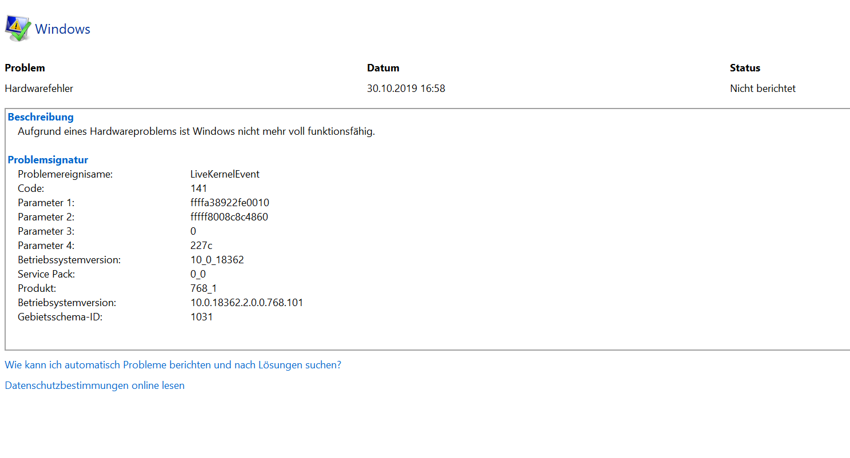The image size is (850, 458).
Task: Select the LiveKernelEvent value
Action: point(225,174)
